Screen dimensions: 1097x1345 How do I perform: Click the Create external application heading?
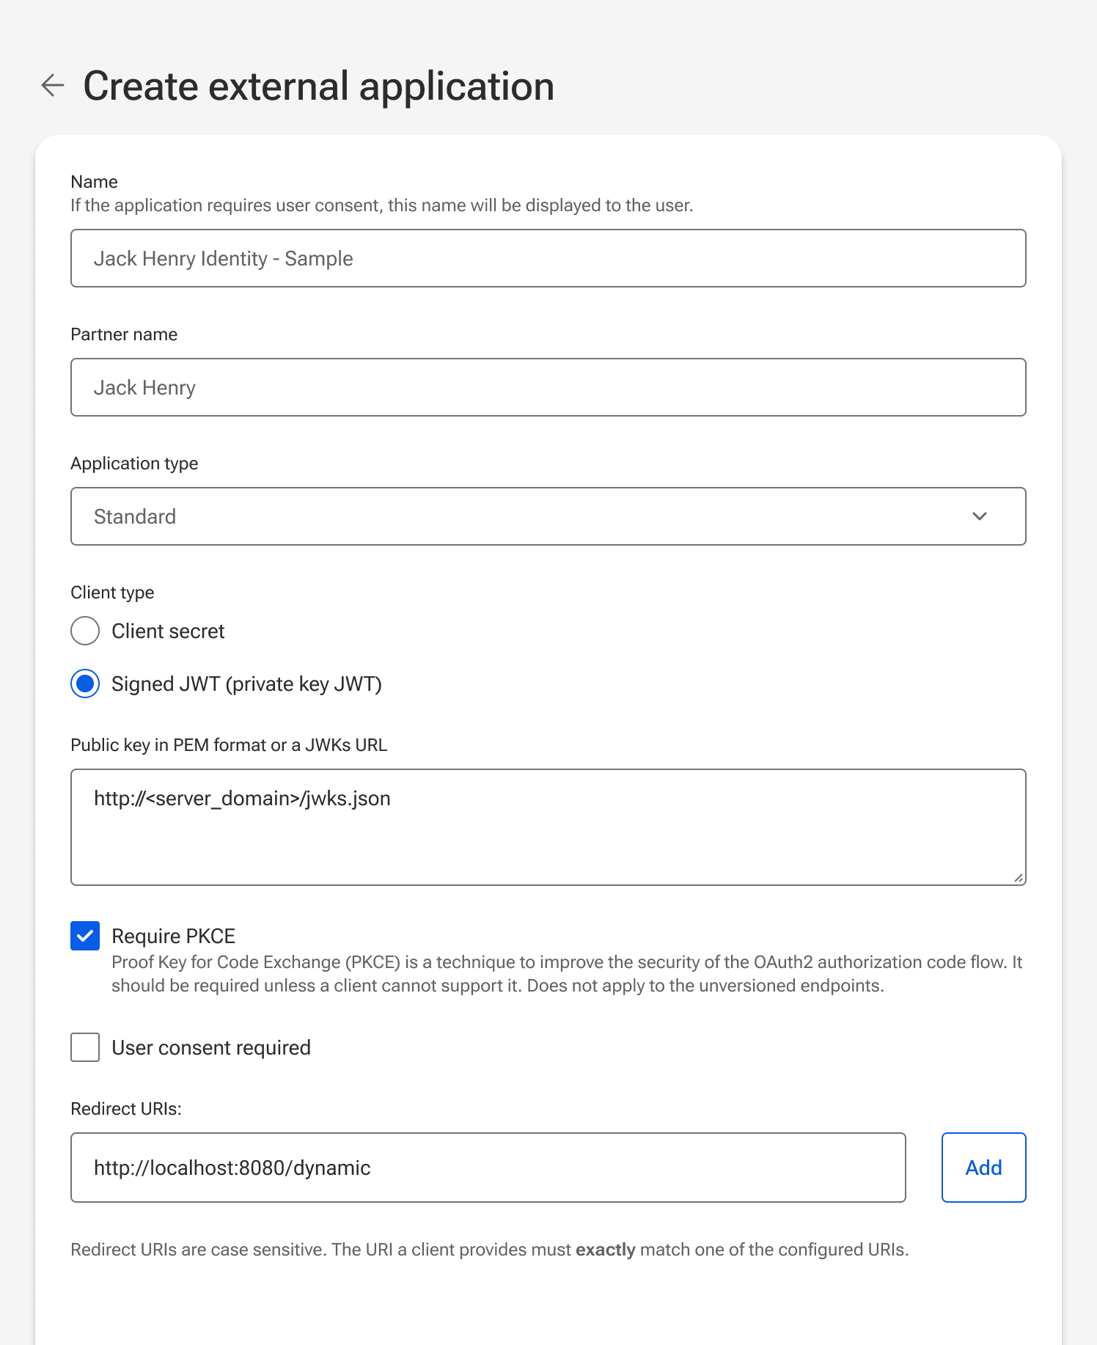[x=319, y=85]
